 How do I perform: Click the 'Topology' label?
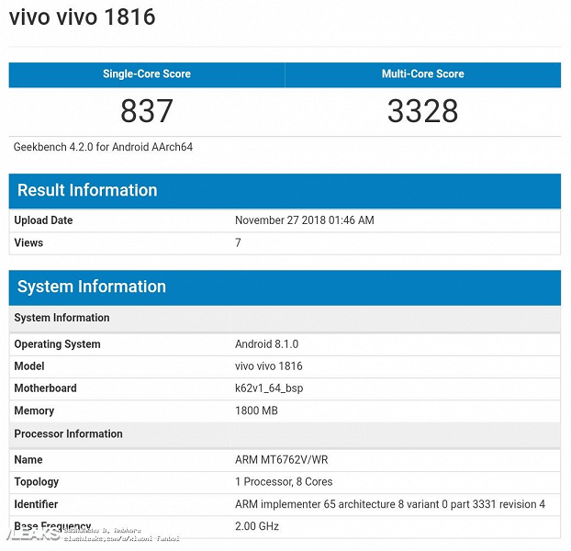click(37, 482)
